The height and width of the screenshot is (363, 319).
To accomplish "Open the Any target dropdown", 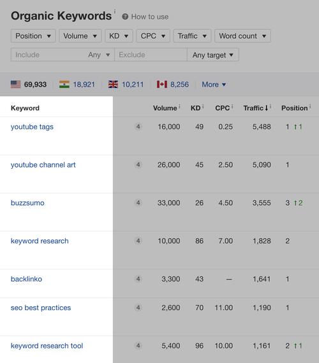I will [x=212, y=55].
